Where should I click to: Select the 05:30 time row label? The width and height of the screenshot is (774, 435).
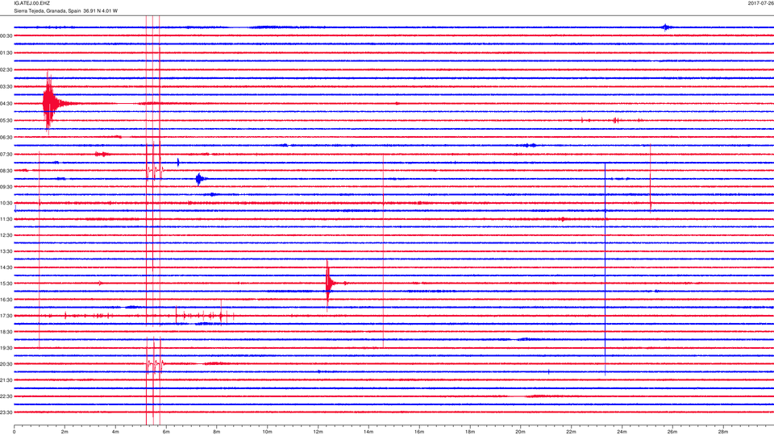[x=6, y=120]
